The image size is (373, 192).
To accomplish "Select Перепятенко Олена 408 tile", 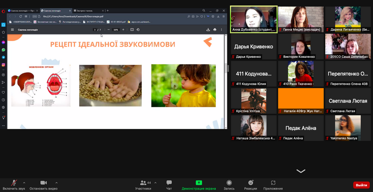I will click(x=348, y=74).
